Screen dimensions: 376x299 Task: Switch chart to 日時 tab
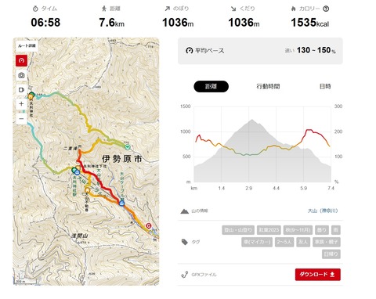coord(325,86)
